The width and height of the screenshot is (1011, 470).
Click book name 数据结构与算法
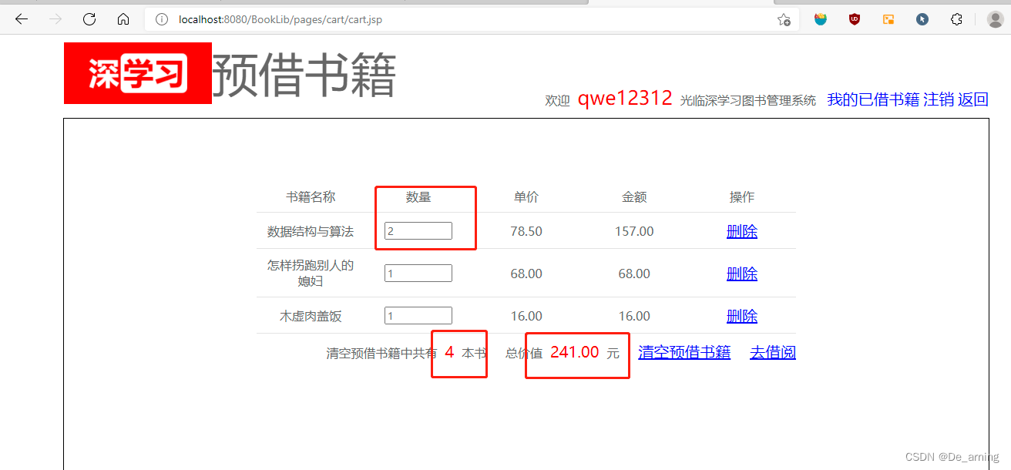pos(311,231)
